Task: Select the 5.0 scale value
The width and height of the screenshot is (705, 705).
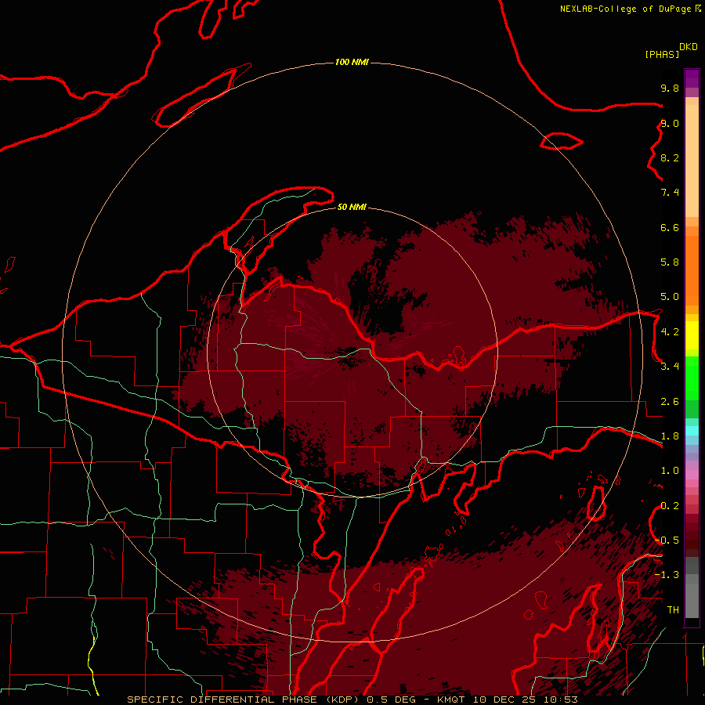Action: pos(670,297)
